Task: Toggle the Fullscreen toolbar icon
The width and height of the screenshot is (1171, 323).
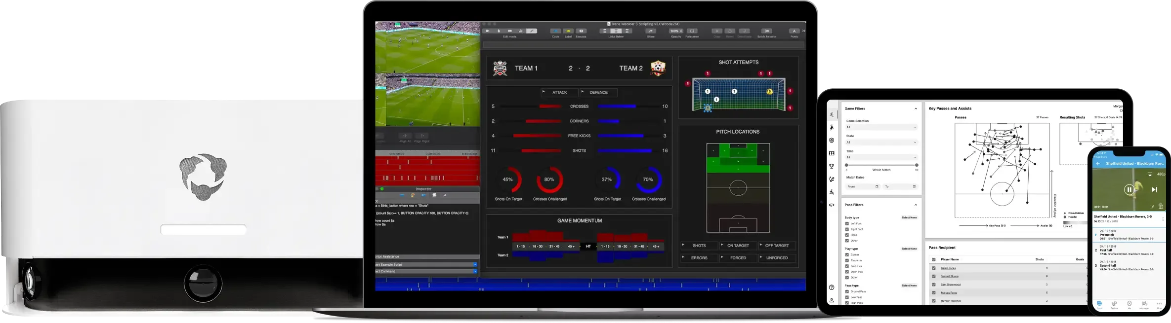Action: pos(692,31)
